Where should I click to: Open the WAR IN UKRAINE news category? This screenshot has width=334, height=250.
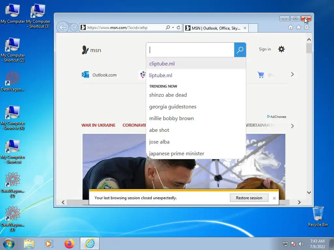[x=99, y=125]
